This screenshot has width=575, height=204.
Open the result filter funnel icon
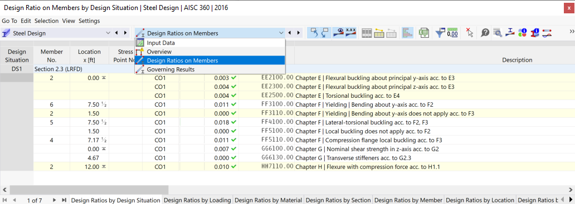[x=440, y=33]
